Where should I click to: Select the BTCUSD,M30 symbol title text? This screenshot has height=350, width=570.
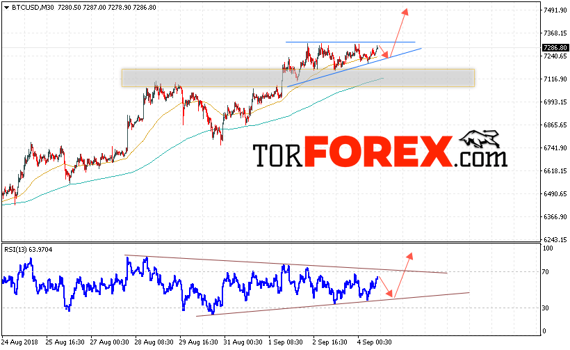pyautogui.click(x=33, y=7)
